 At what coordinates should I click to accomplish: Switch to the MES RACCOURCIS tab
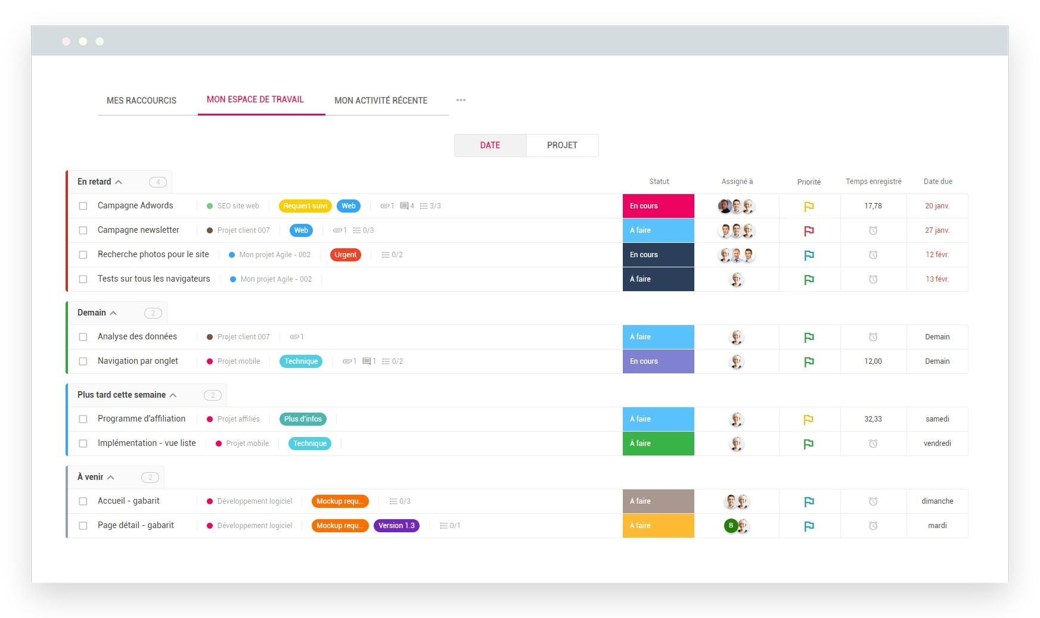tap(142, 100)
